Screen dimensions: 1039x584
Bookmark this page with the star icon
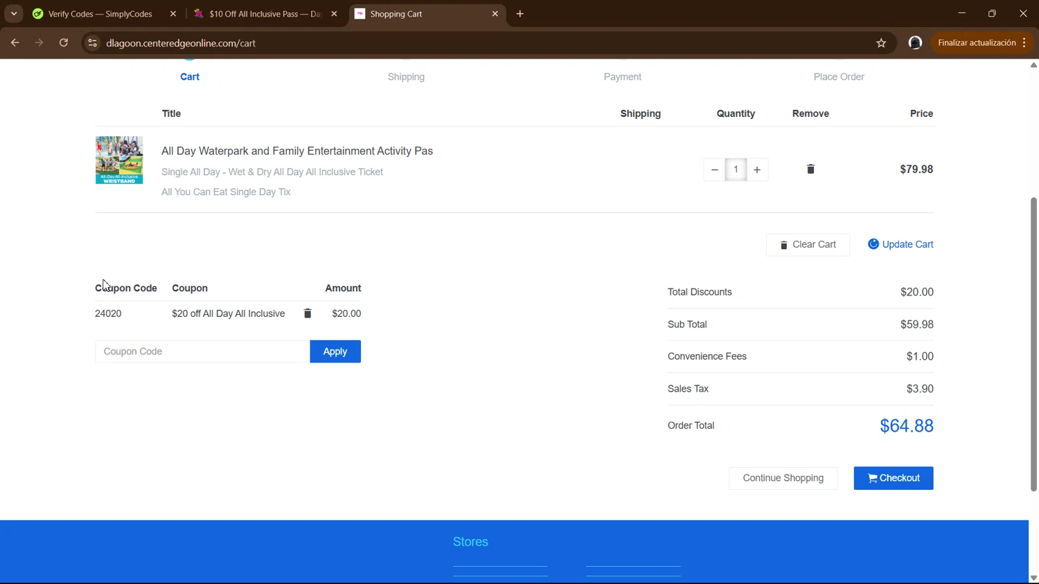[x=881, y=43]
